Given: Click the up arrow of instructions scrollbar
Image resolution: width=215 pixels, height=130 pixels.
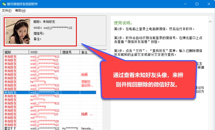Looking at the screenshot, I should 210,22.
